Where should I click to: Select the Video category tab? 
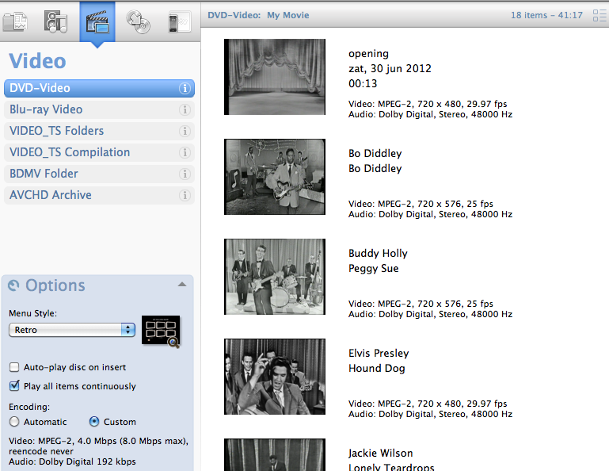pos(97,21)
